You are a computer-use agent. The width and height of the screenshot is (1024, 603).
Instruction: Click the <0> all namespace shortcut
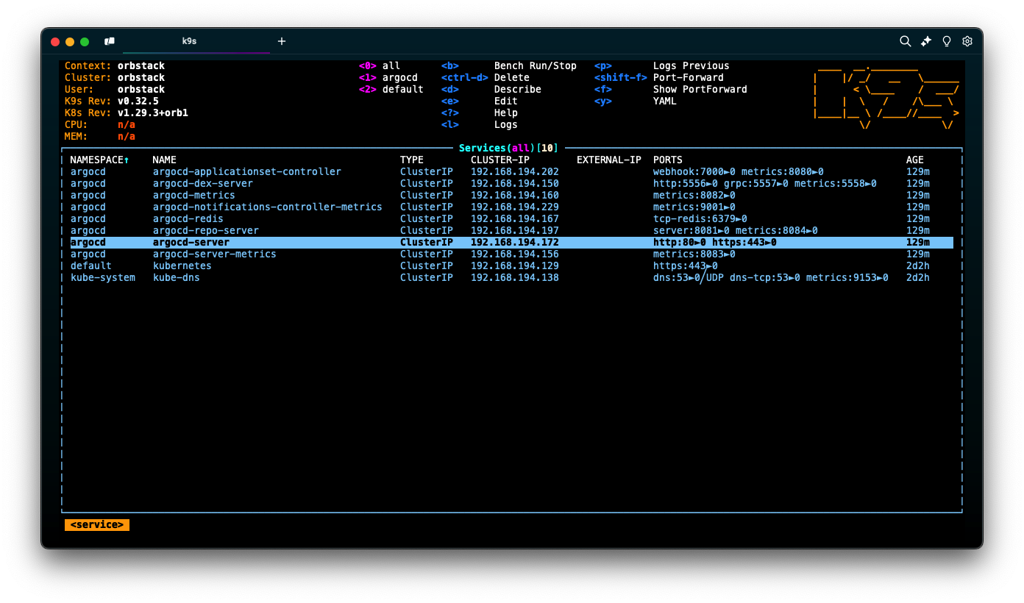380,65
